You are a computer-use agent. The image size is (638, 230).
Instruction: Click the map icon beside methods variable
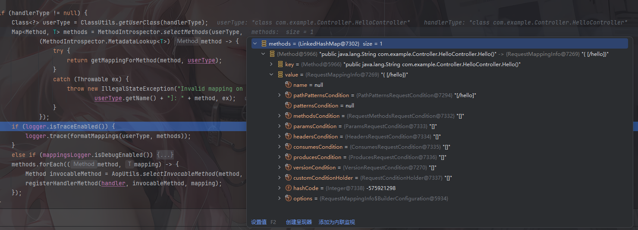(264, 44)
